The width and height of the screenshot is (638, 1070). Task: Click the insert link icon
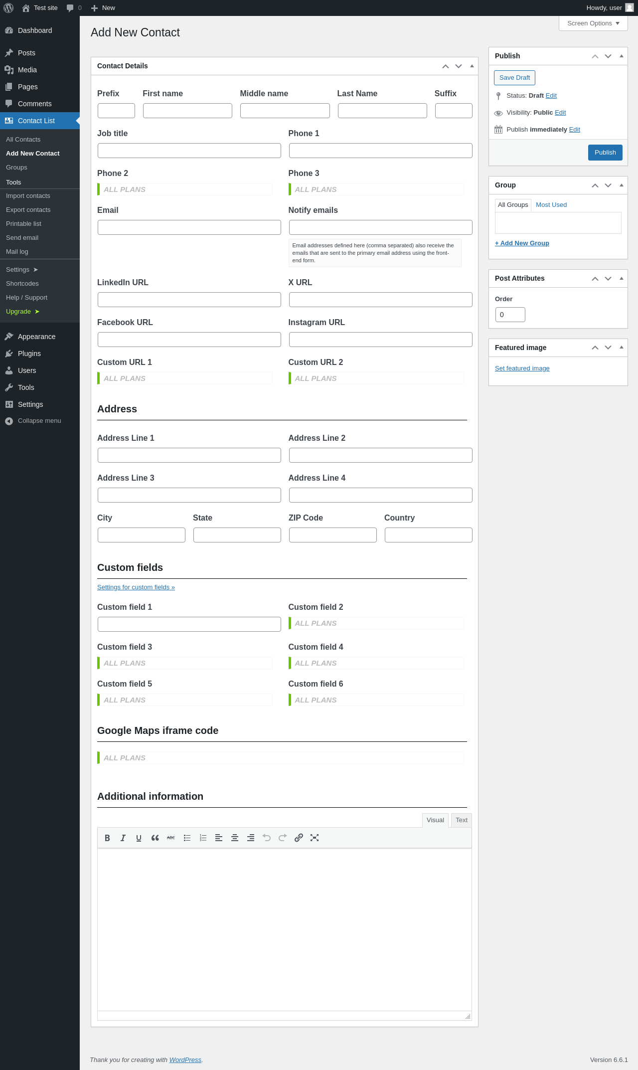(x=299, y=838)
